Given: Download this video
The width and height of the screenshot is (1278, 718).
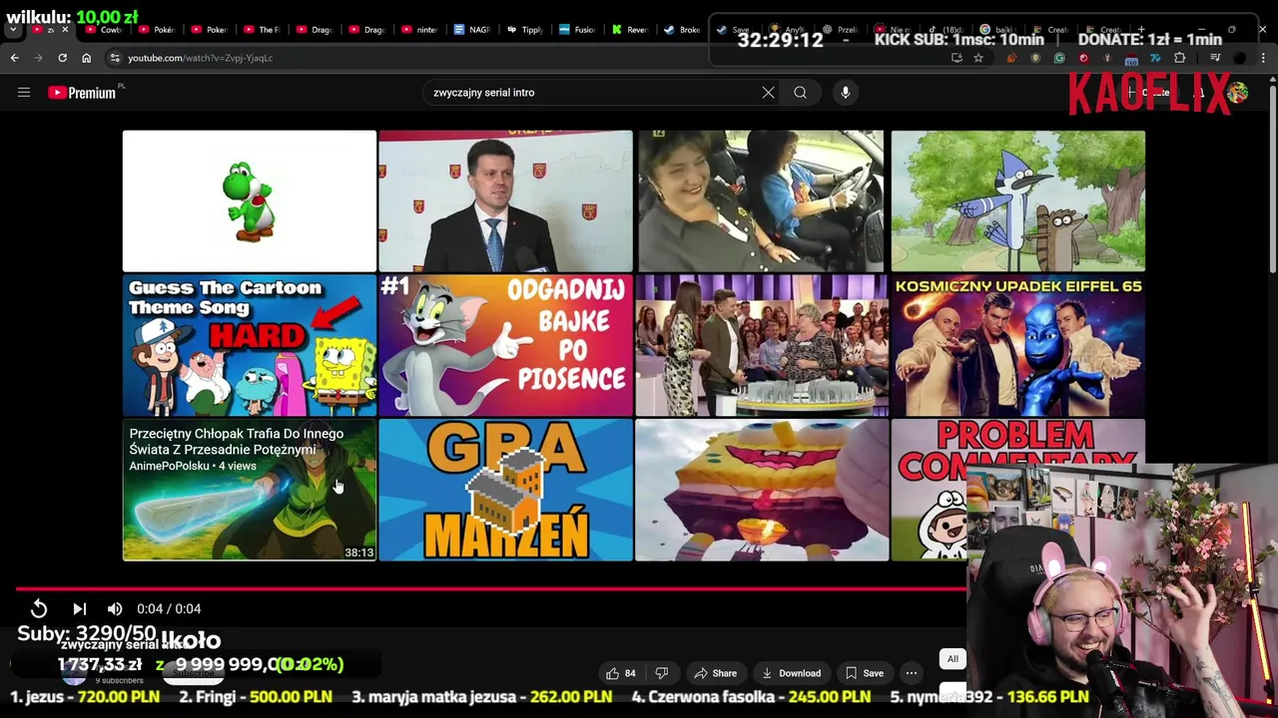Looking at the screenshot, I should (791, 673).
